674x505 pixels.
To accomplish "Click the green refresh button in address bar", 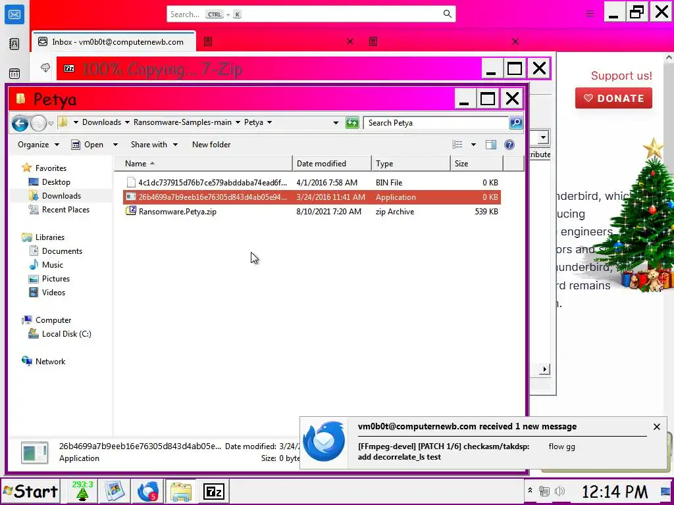I will pos(352,123).
